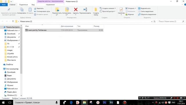Open the Мои текста folder
The image size is (186, 105).
(11, 60)
